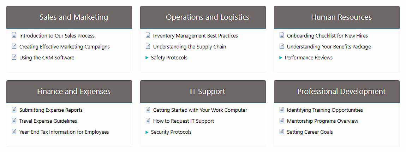This screenshot has height=152, width=406.
Task: Read Understanding the Supply Chain article
Action: 190,47
